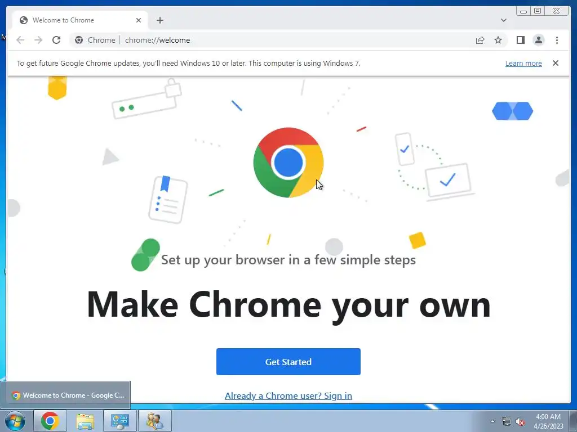The image size is (577, 432).
Task: Click the Chrome taskbar icon
Action: (x=50, y=421)
